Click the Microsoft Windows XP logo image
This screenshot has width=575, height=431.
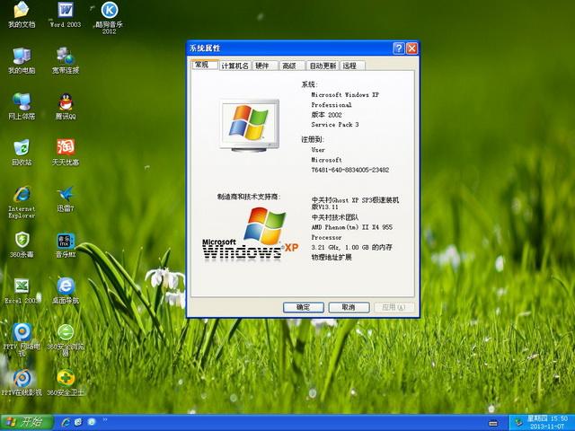(x=251, y=233)
